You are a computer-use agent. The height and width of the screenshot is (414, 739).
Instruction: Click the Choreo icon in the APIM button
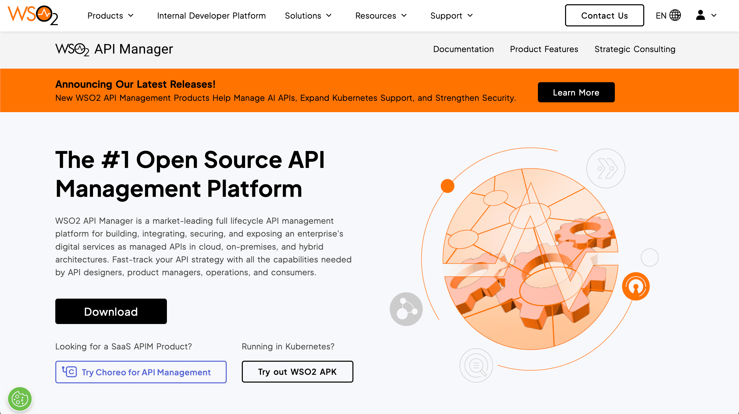click(x=70, y=372)
